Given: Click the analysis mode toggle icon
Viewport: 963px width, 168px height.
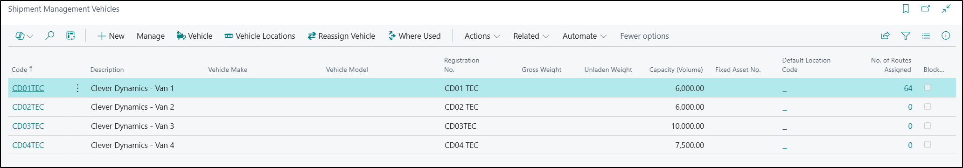Looking at the screenshot, I should click(24, 36).
